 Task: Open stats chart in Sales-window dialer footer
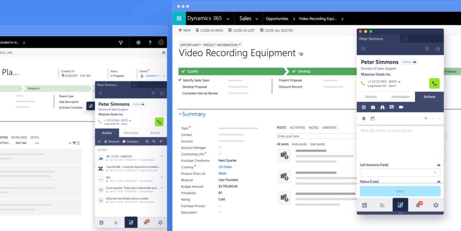tap(364, 205)
